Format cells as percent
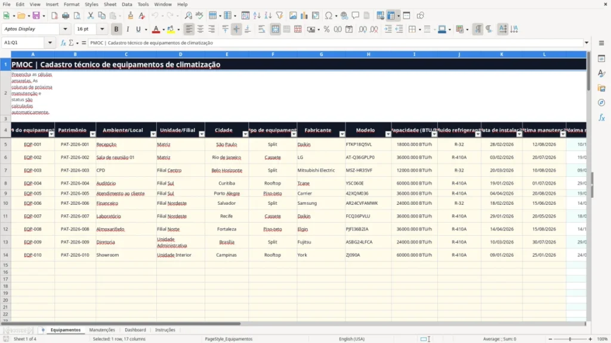The height and width of the screenshot is (343, 611). pos(326,29)
